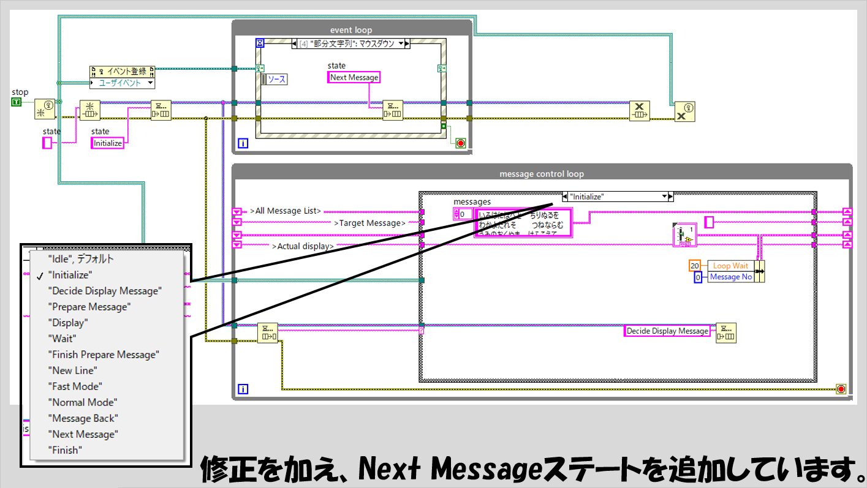Select the Obtain Queue node left of Initialize
Screen dimensions: 867x488
89,110
